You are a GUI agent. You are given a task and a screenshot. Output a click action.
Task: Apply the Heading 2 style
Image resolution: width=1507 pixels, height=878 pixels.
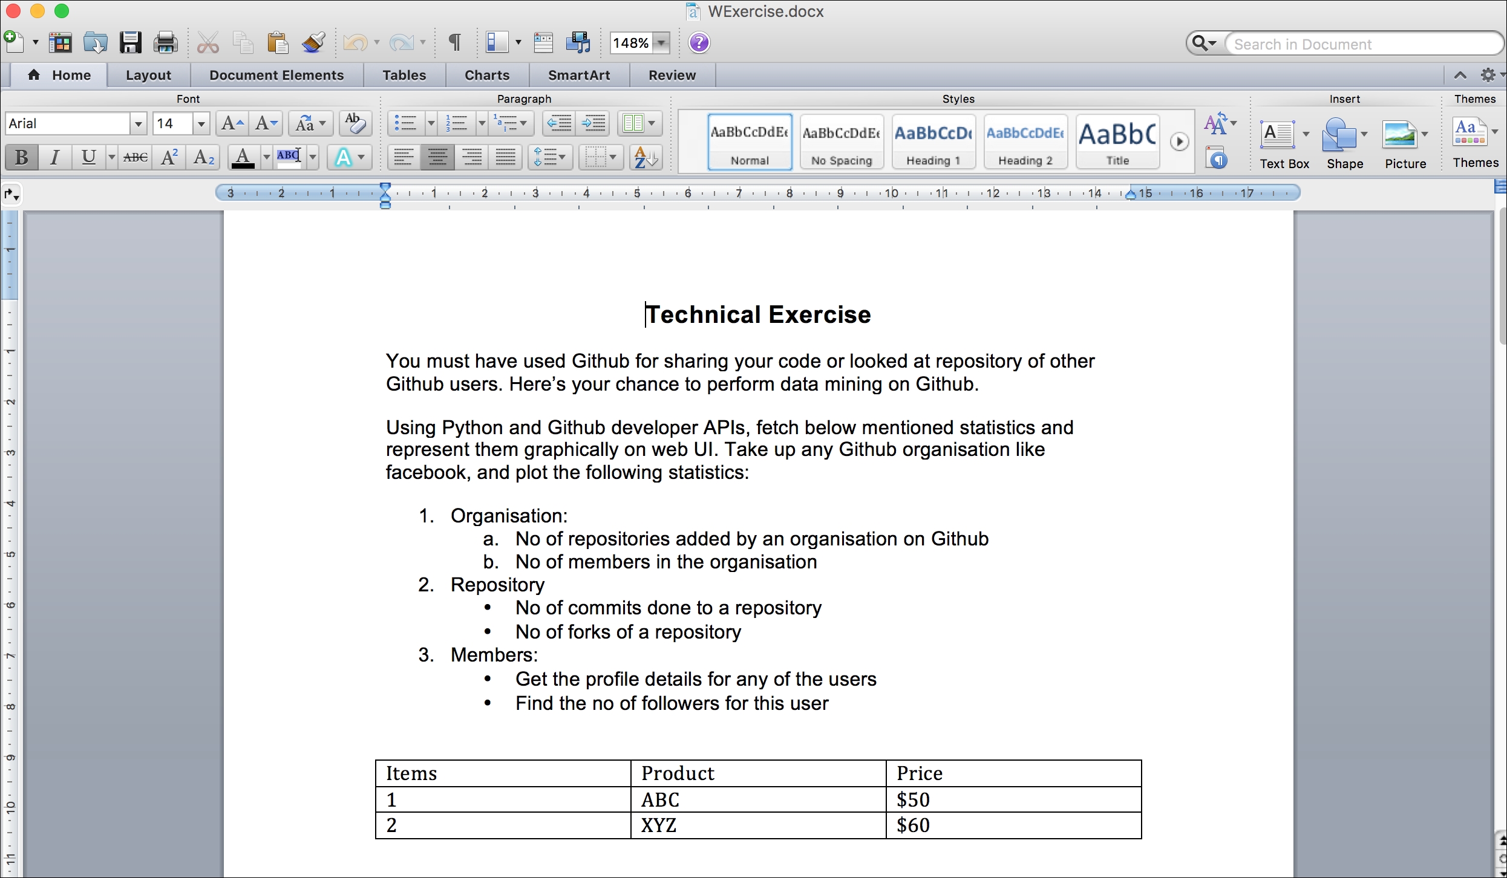[x=1025, y=142]
